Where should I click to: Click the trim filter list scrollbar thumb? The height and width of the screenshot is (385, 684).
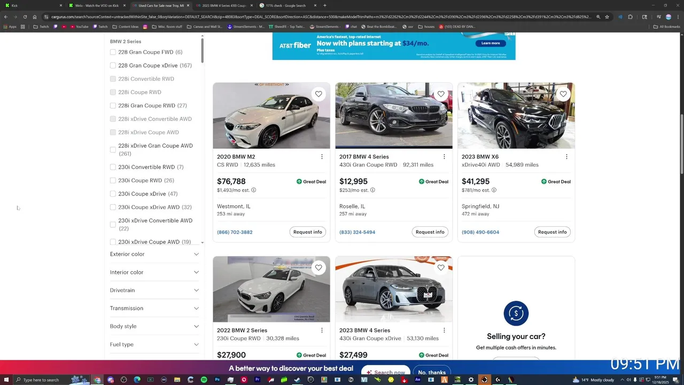coord(202,51)
